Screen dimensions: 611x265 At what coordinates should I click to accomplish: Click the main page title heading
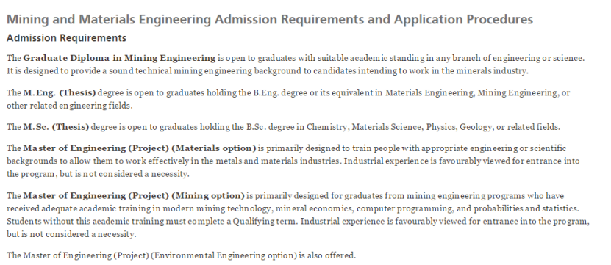pyautogui.click(x=270, y=19)
